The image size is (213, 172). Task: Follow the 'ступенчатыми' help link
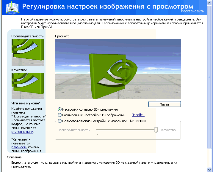(x=22, y=132)
